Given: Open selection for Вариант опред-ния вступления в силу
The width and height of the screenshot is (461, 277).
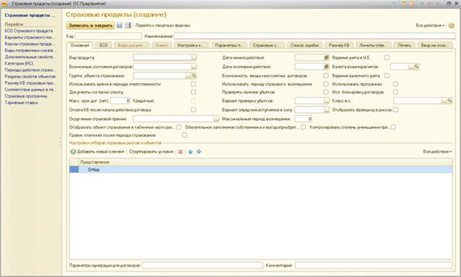Looking at the screenshot, I should click(x=327, y=109).
